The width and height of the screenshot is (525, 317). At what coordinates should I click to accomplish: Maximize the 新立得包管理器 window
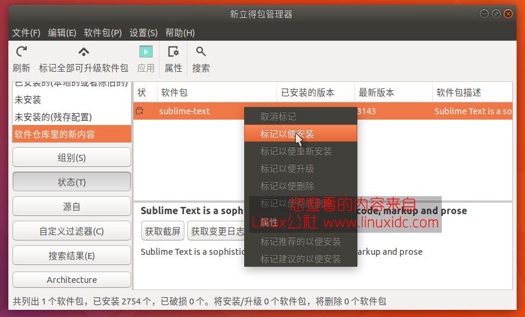click(x=496, y=14)
